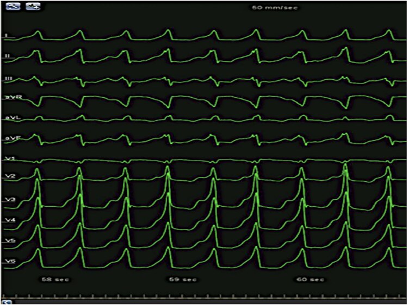Jump to the 60 sec time marker
Screen dimensions: 408x305
coord(311,279)
